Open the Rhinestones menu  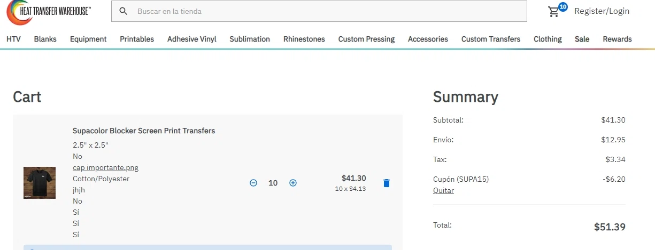click(x=304, y=39)
